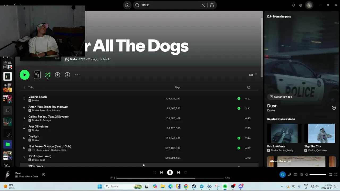Open File Explorer from the taskbar
The width and height of the screenshot is (340, 191).
coord(163,186)
